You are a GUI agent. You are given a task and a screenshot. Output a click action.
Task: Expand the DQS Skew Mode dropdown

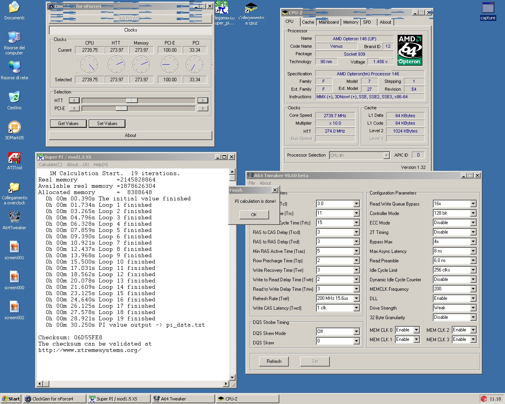click(356, 331)
